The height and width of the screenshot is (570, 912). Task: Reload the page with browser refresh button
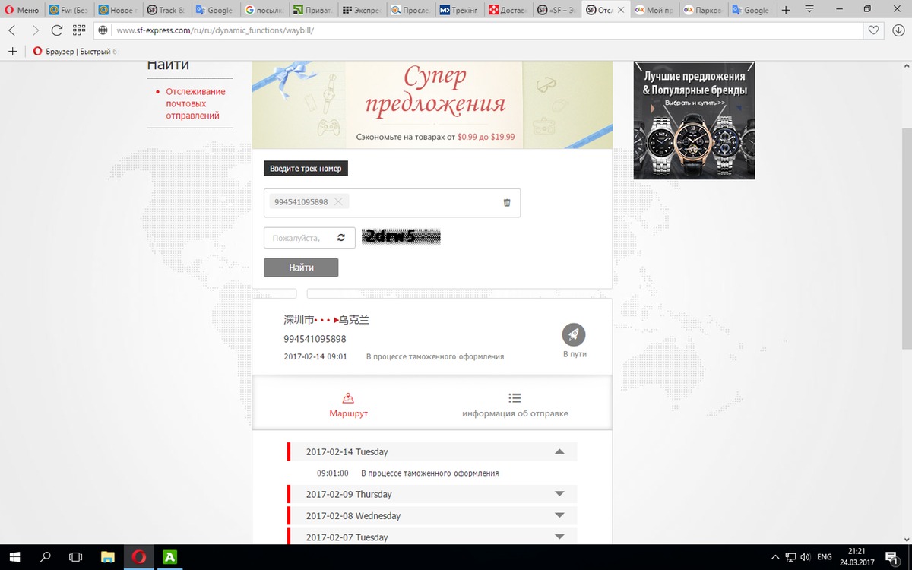57,30
